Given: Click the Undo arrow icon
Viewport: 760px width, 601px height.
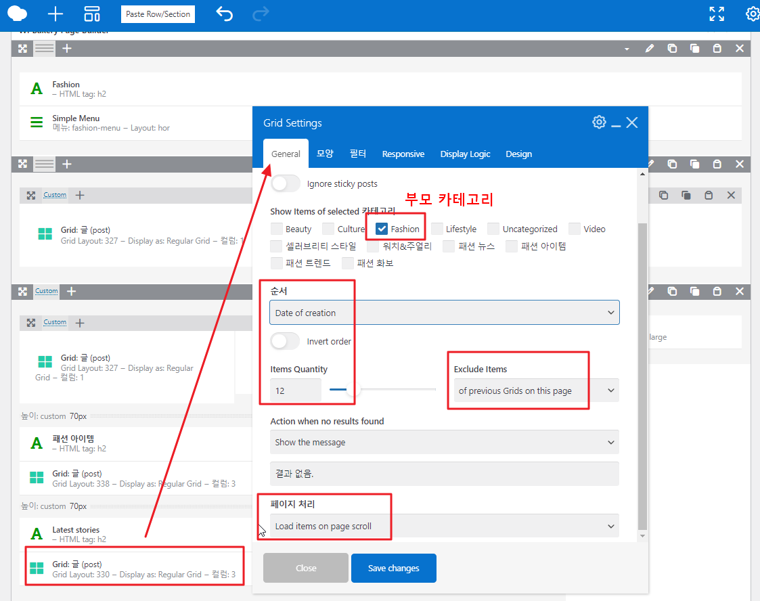Looking at the screenshot, I should [x=225, y=14].
